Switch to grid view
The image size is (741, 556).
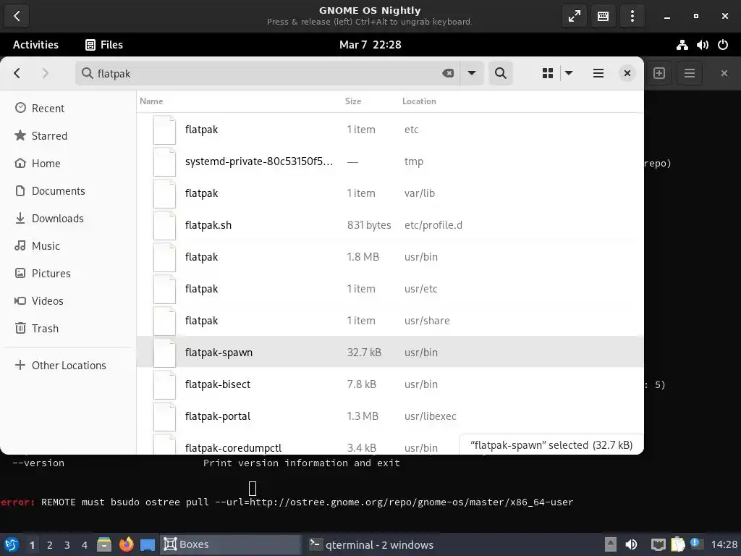(x=548, y=73)
